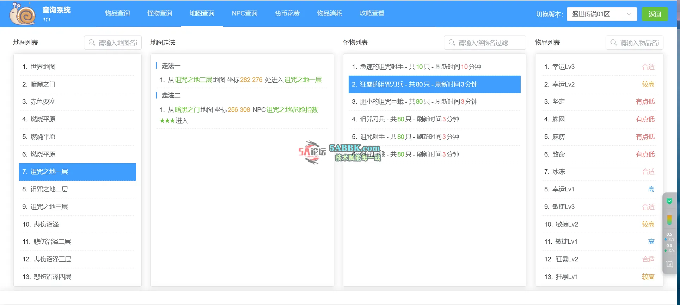680x305 pixels.
Task: Select item 12. 狂暴Lv2
Action: 599,259
